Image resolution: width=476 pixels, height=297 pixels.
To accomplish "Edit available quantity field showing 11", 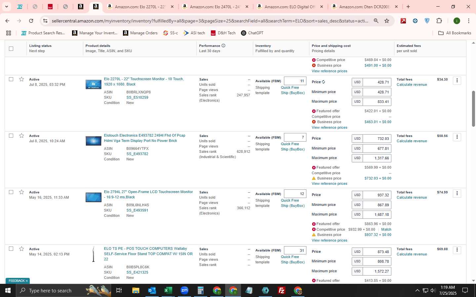I will click(295, 81).
